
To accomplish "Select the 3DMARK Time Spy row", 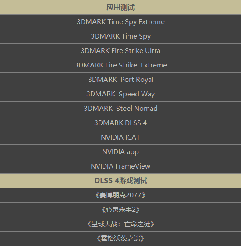I will pyautogui.click(x=120, y=36).
